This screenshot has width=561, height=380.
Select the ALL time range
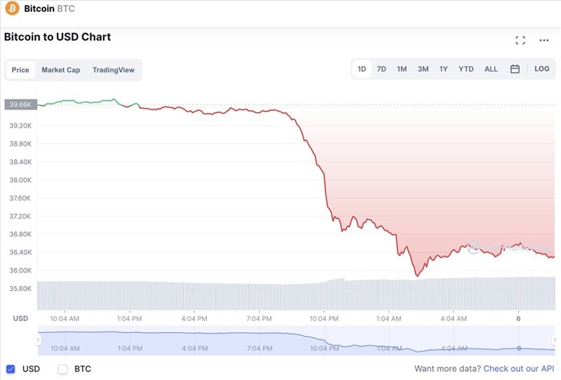click(491, 69)
